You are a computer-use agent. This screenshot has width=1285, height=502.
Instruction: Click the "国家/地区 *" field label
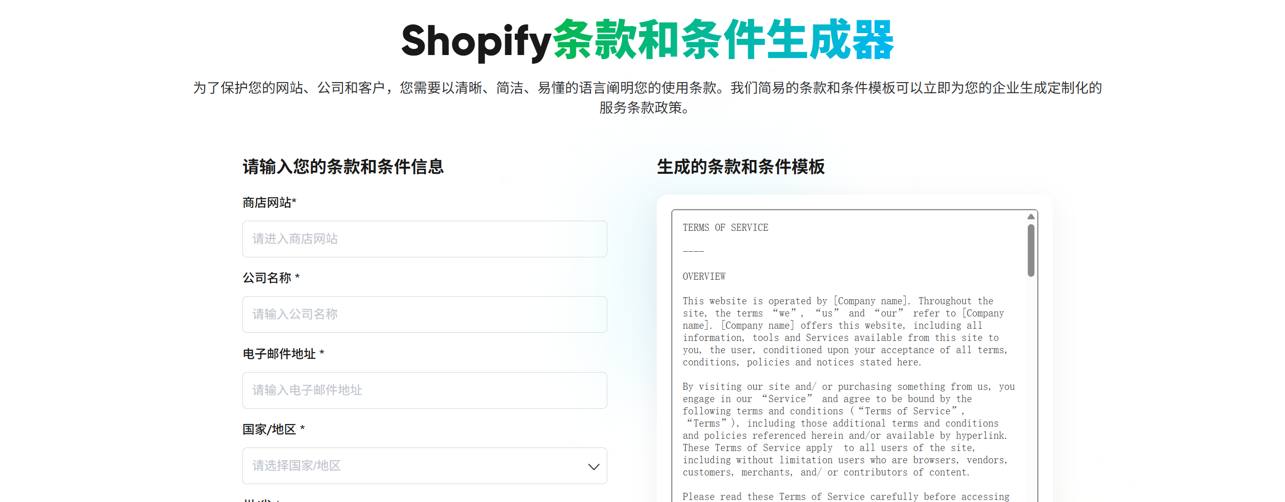[274, 429]
